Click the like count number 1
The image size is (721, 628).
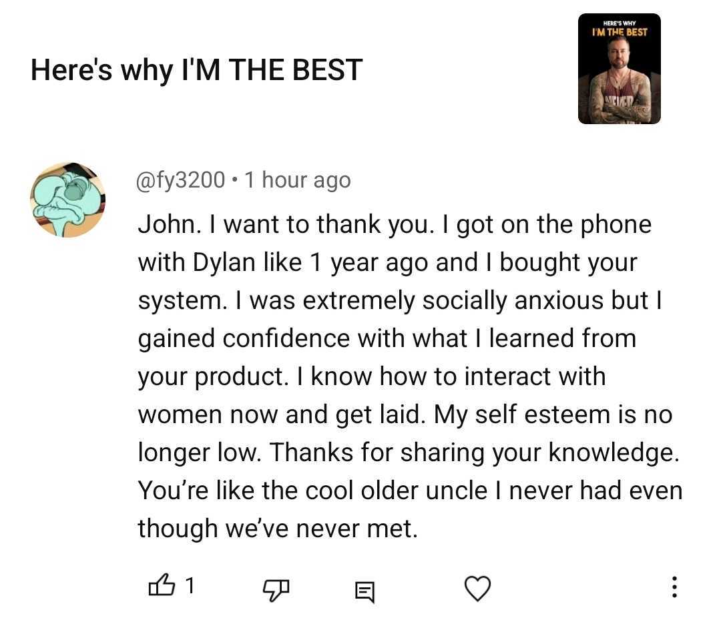tap(190, 586)
